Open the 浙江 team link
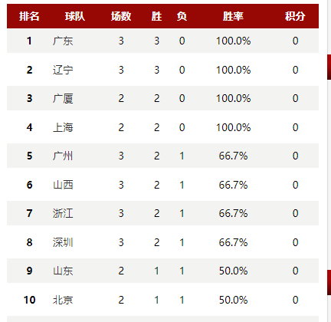This screenshot has height=322, width=331. coord(63,213)
